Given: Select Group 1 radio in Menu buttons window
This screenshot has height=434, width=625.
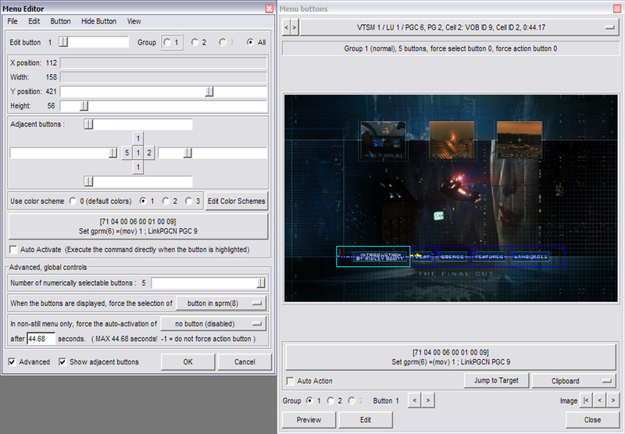Looking at the screenshot, I should click(309, 400).
